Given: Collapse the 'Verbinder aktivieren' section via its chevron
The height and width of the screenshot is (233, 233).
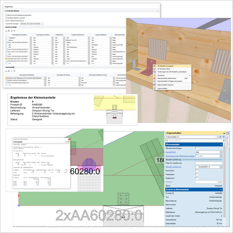Looking at the screenshot, I should click(x=158, y=11).
